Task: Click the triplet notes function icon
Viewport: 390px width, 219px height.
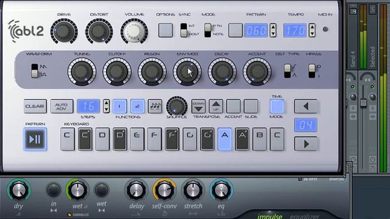Action: 155,106
